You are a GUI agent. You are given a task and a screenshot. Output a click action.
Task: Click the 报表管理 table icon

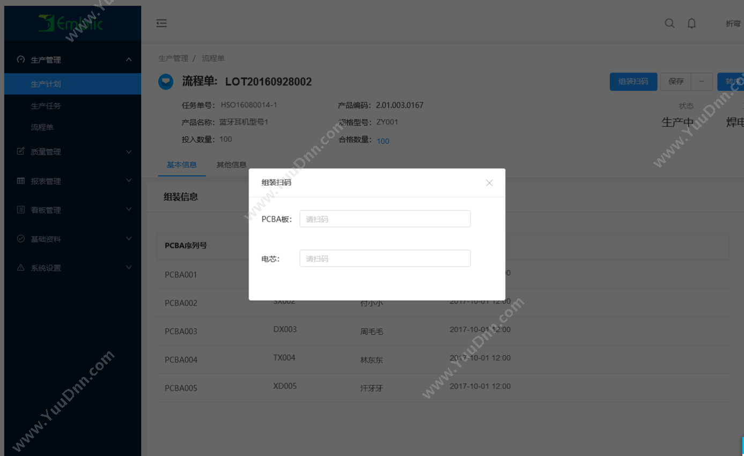tap(21, 181)
